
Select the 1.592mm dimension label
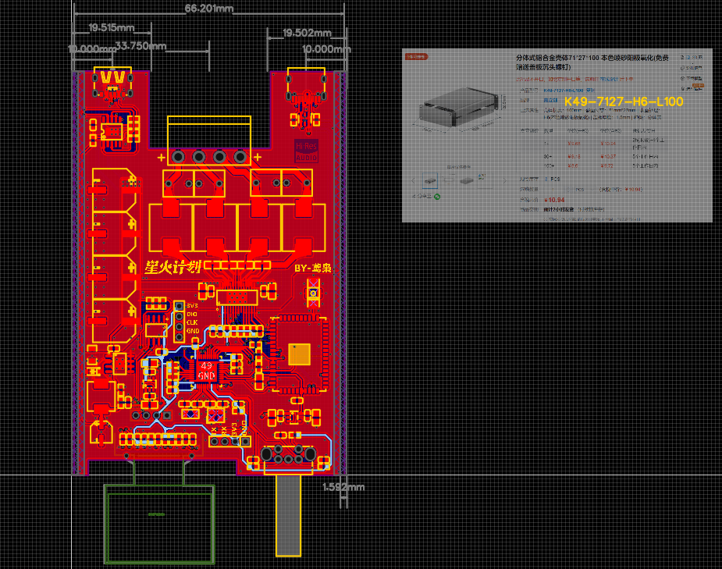(x=343, y=487)
